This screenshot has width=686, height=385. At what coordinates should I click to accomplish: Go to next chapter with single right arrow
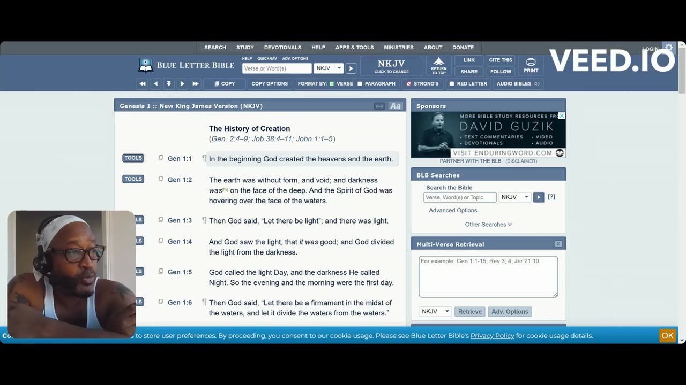(182, 84)
